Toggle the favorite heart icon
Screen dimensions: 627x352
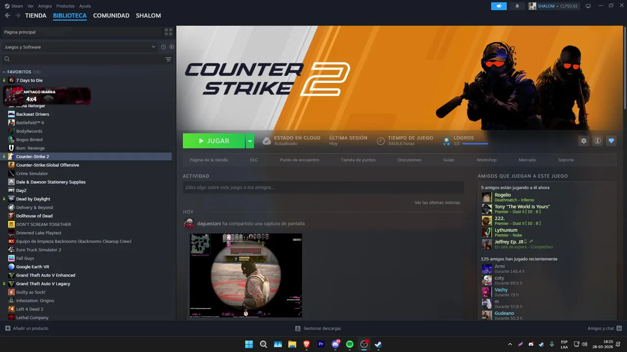611,141
